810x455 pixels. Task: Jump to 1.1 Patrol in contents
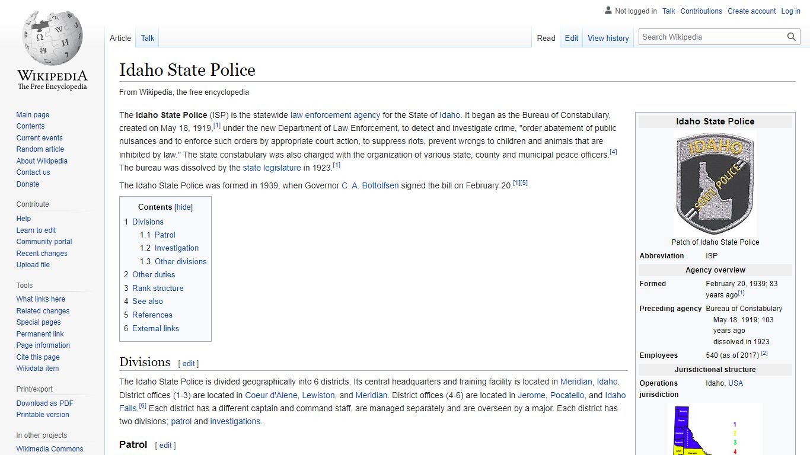click(x=158, y=235)
